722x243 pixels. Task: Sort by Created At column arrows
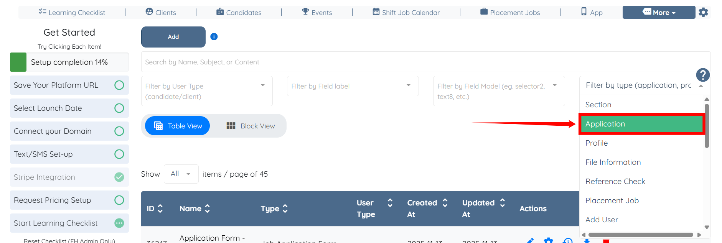click(445, 203)
